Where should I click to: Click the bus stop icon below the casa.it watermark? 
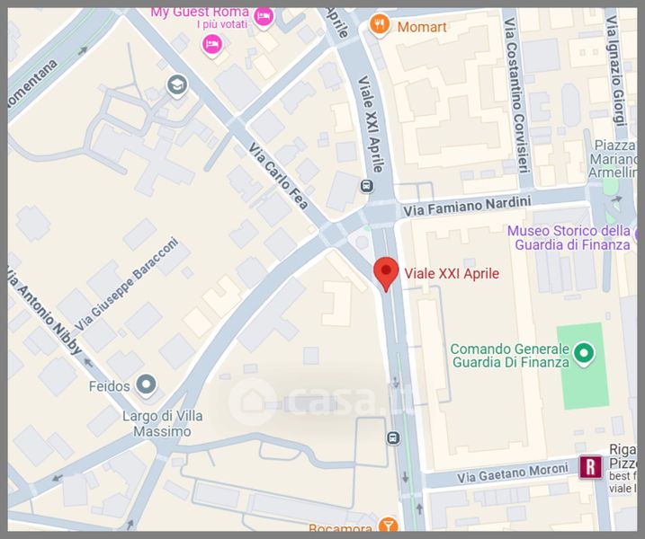click(393, 438)
